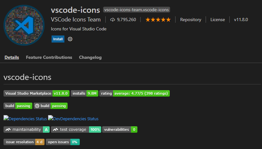
Task: Click the vscode-icons readme heading
Action: click(28, 77)
